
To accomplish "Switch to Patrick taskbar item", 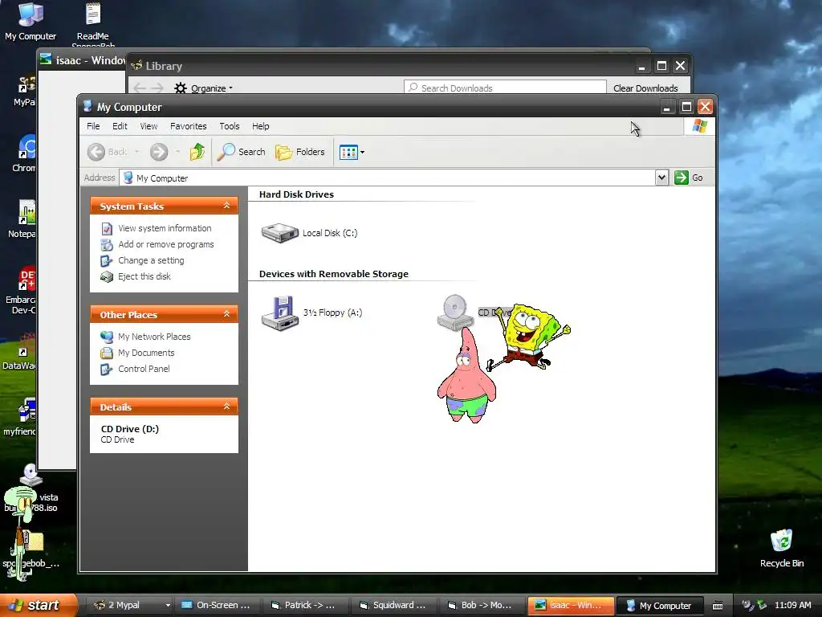I will click(x=306, y=605).
